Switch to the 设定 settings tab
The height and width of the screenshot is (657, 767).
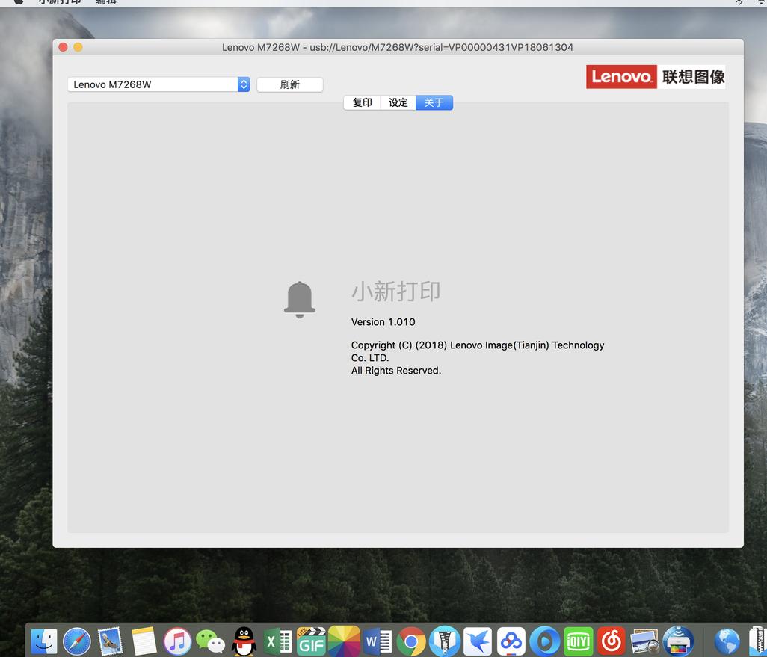398,102
